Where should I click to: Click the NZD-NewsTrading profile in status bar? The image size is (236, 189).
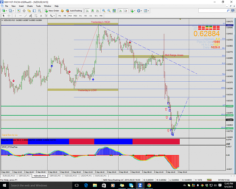click(113, 180)
